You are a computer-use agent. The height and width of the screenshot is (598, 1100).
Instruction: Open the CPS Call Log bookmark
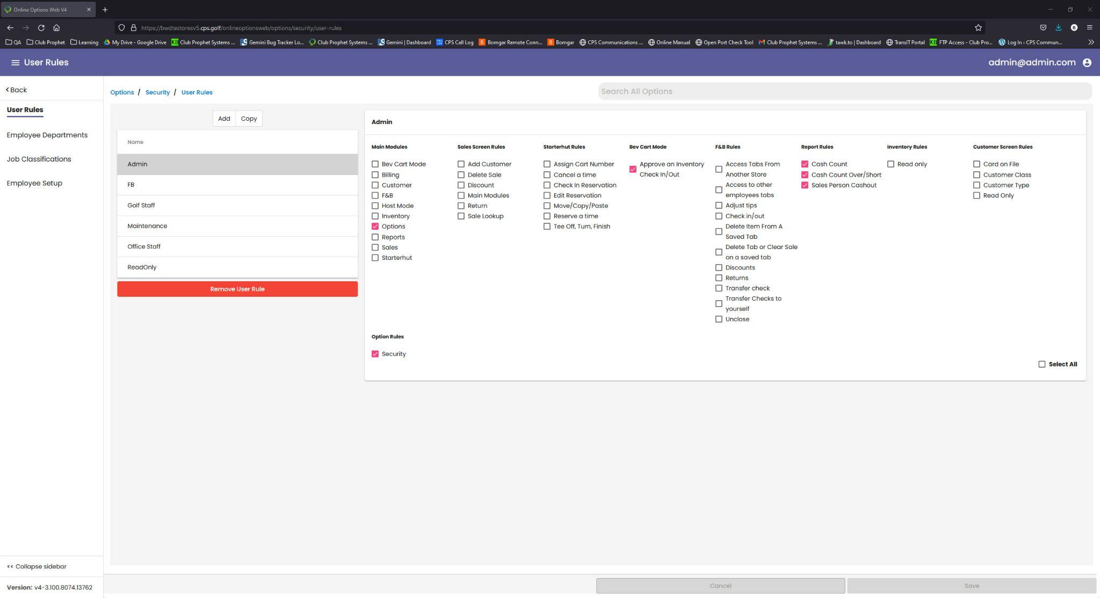click(455, 42)
